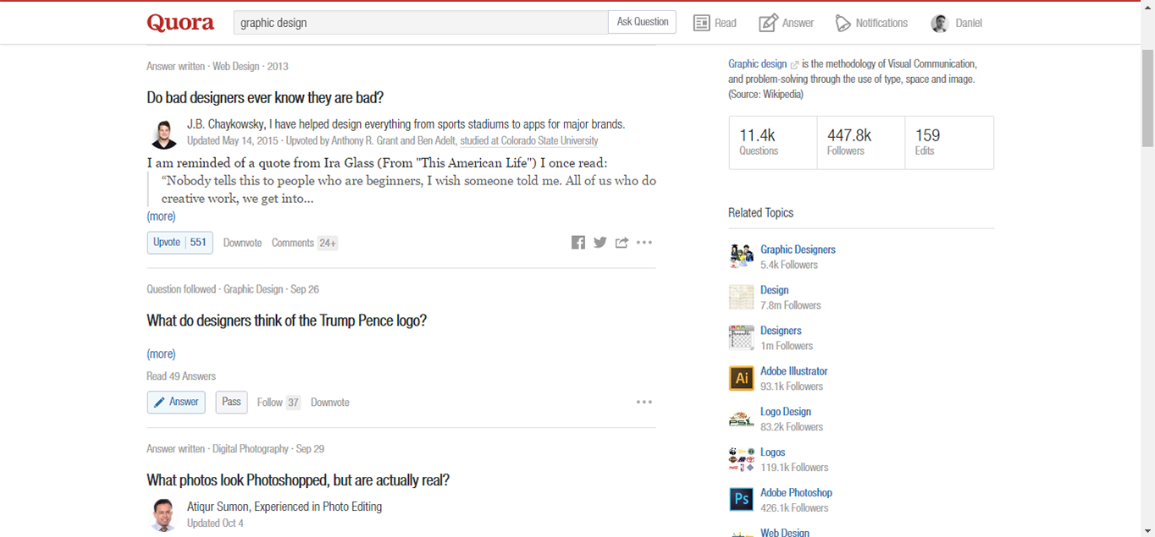
Task: Open Adobe Illustrator related topic link
Action: click(794, 371)
